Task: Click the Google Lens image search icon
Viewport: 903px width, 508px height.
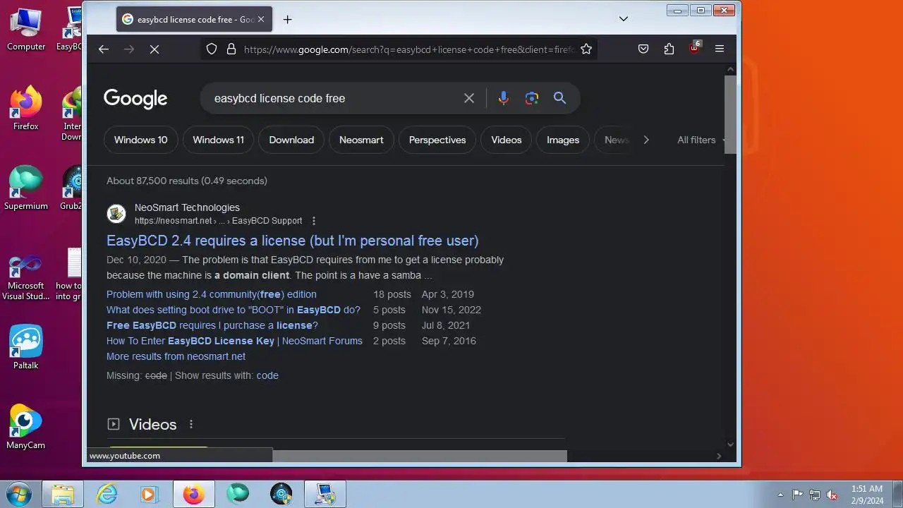Action: pyautogui.click(x=532, y=98)
